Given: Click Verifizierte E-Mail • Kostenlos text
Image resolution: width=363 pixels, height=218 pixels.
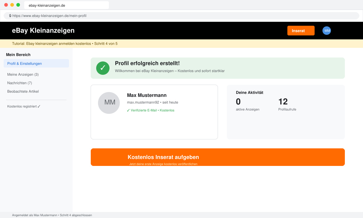Looking at the screenshot, I should (151, 110).
